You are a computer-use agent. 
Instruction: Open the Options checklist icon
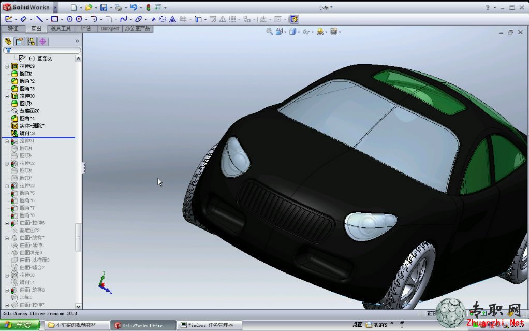pyautogui.click(x=158, y=7)
